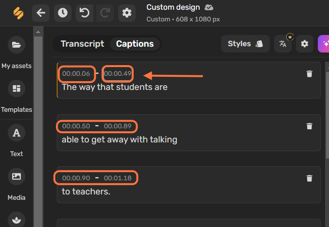Undo the last action
Screen dimensions: 329x227
[85, 13]
